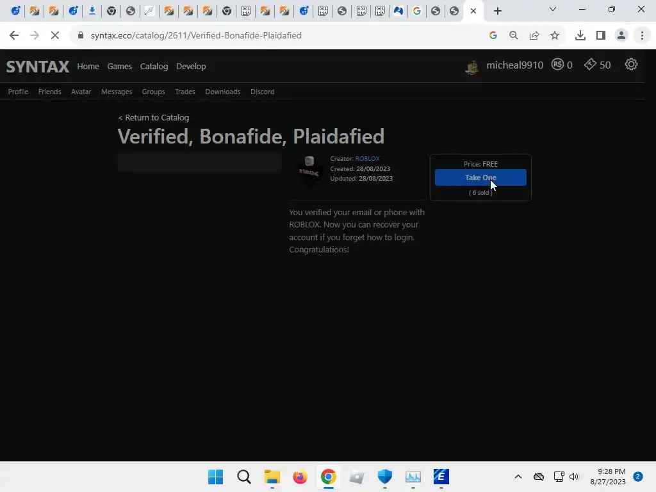The width and height of the screenshot is (656, 492).
Task: Open the Groups link
Action: (x=154, y=92)
